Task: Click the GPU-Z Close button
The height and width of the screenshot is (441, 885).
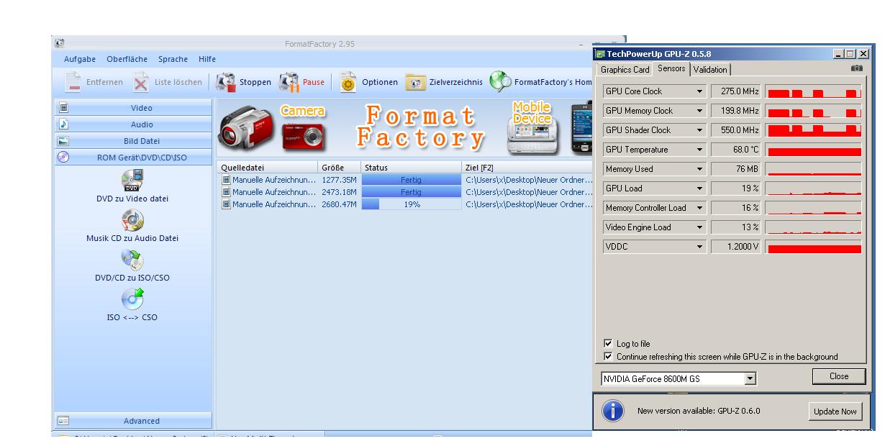Action: pyautogui.click(x=839, y=376)
